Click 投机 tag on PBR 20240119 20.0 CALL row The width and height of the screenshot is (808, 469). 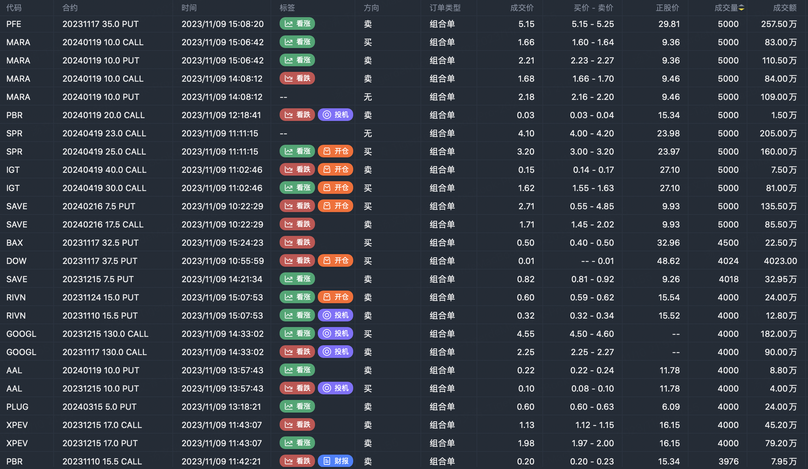335,115
